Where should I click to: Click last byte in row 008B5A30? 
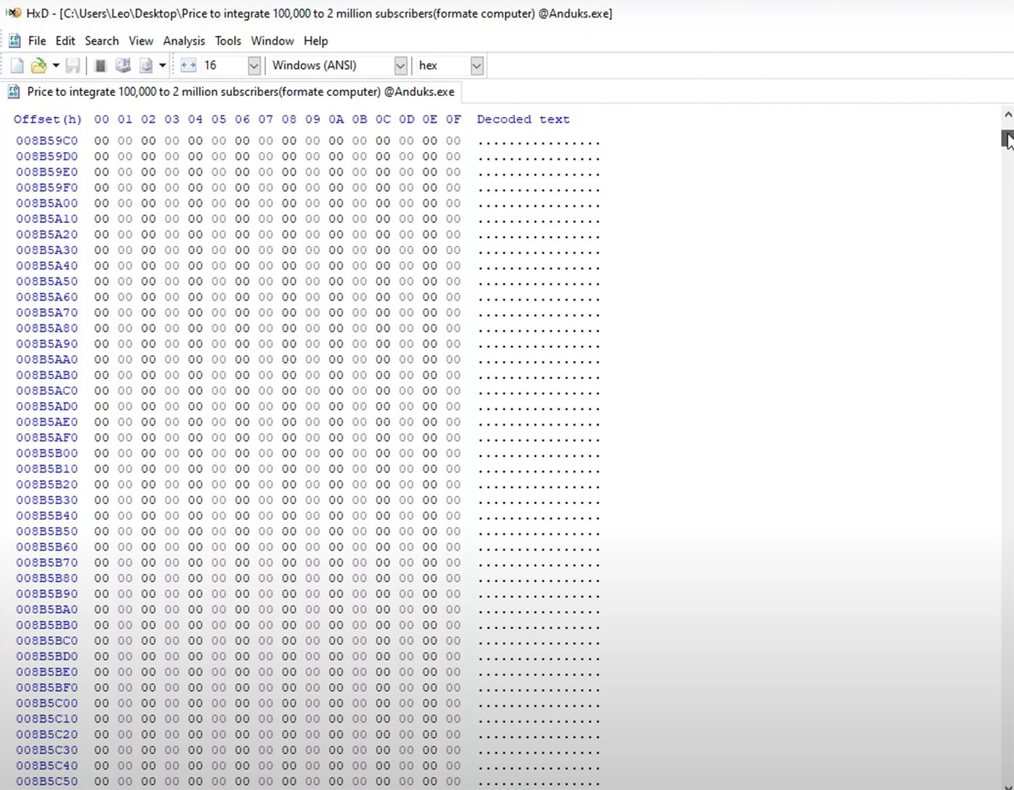[x=453, y=250]
